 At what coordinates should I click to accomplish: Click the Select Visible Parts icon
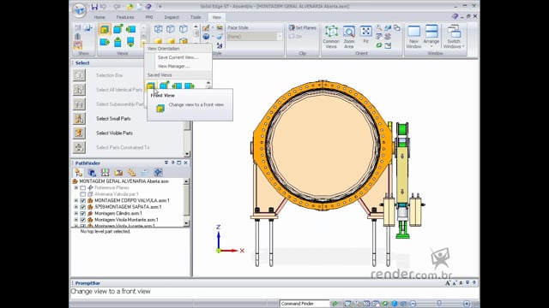pos(79,133)
